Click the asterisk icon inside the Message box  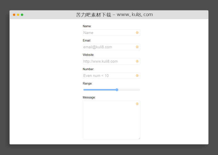pyautogui.click(x=137, y=104)
